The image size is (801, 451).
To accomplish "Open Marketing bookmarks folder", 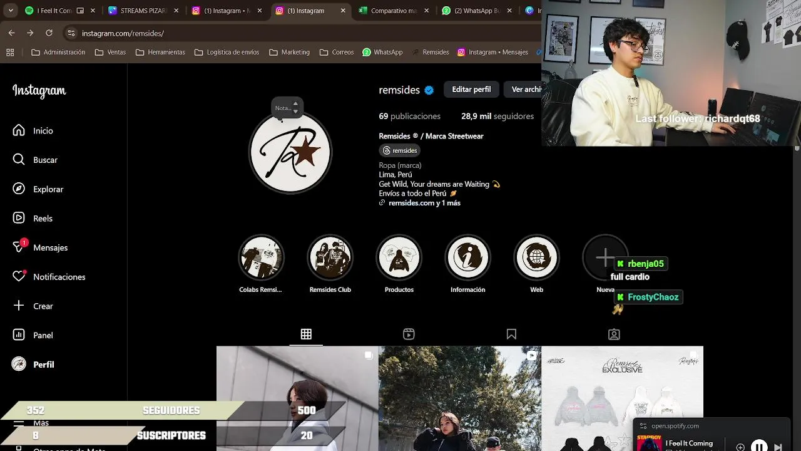I will (289, 52).
